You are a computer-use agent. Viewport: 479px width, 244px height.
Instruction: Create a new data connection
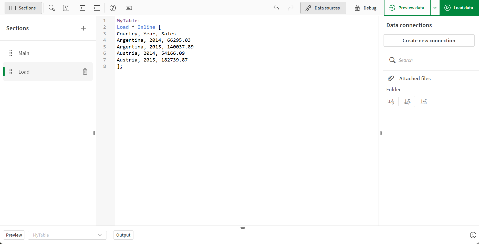[x=429, y=40]
